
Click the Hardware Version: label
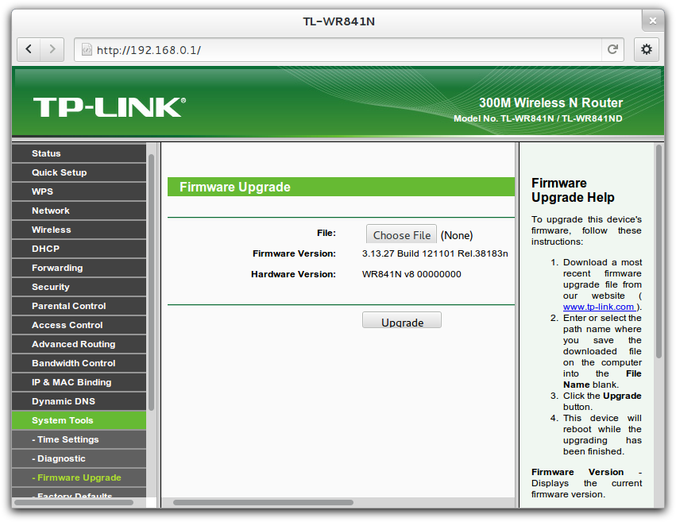tap(293, 274)
